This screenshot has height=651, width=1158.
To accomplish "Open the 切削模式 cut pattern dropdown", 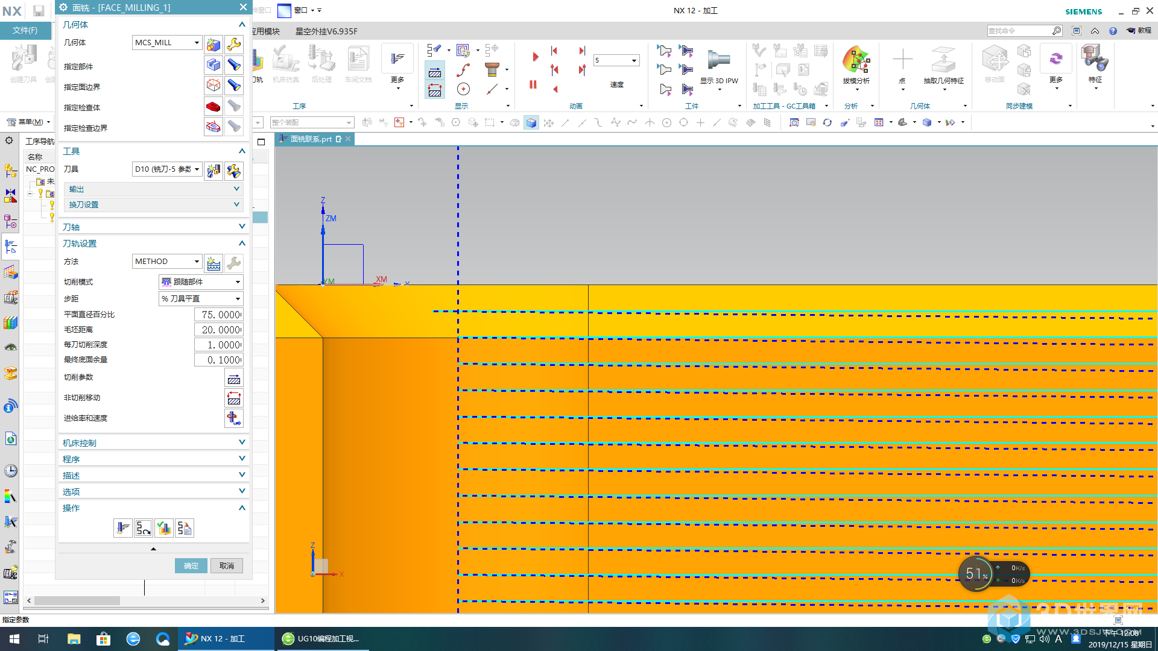I will [201, 282].
